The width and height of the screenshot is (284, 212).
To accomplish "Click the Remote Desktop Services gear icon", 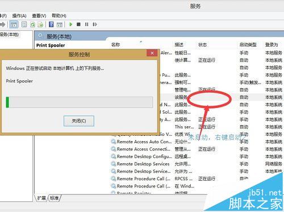I will click(114, 164).
